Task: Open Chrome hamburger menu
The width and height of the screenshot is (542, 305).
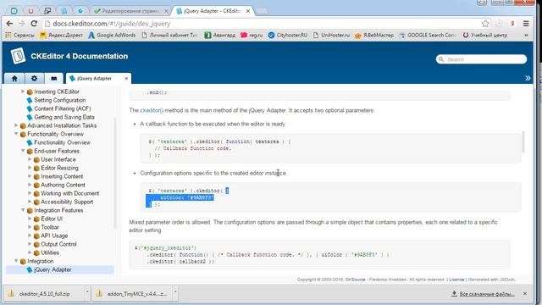Action: click(x=526, y=24)
